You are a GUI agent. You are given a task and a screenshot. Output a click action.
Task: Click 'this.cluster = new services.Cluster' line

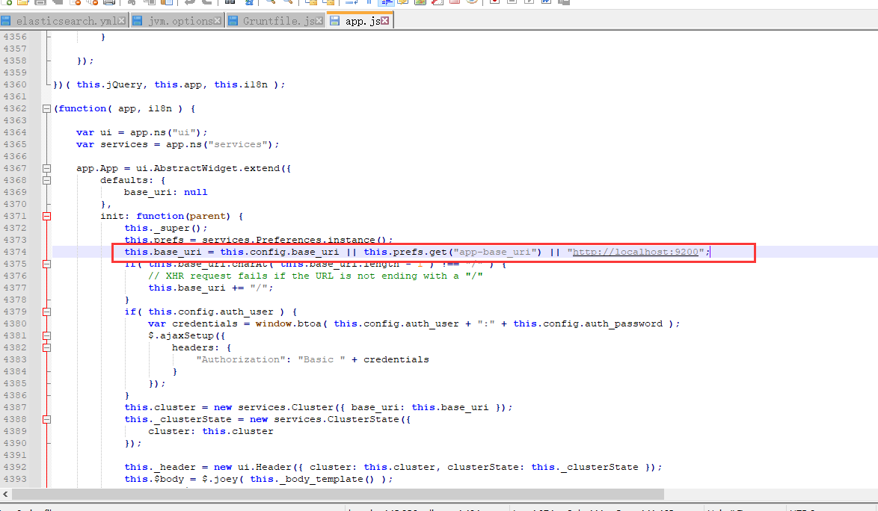318,408
